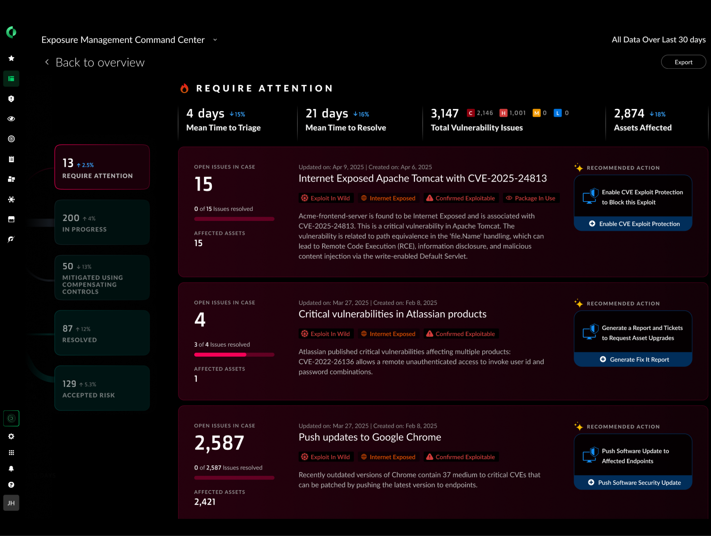
Task: Expand the Exposure Management Command Center dropdown
Action: tap(215, 40)
